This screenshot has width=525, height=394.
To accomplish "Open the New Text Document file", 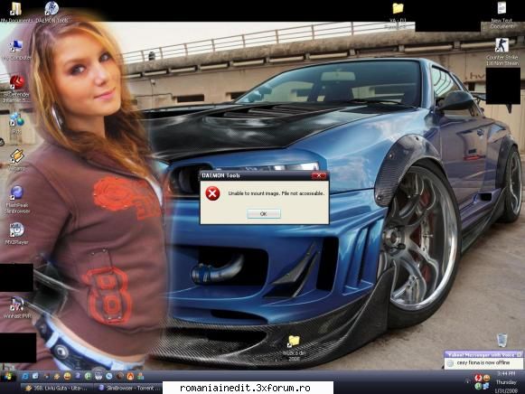I will pyautogui.click(x=502, y=14).
